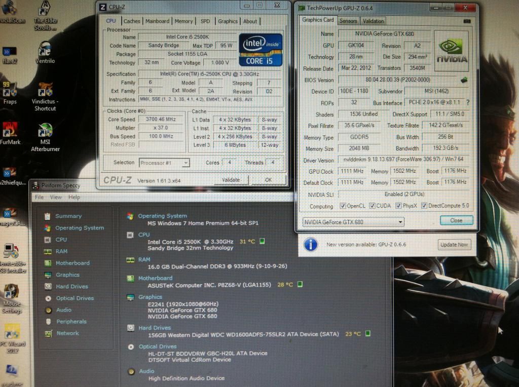
Task: Switch to the Graphics tab in CPU-Z
Action: pyautogui.click(x=228, y=21)
